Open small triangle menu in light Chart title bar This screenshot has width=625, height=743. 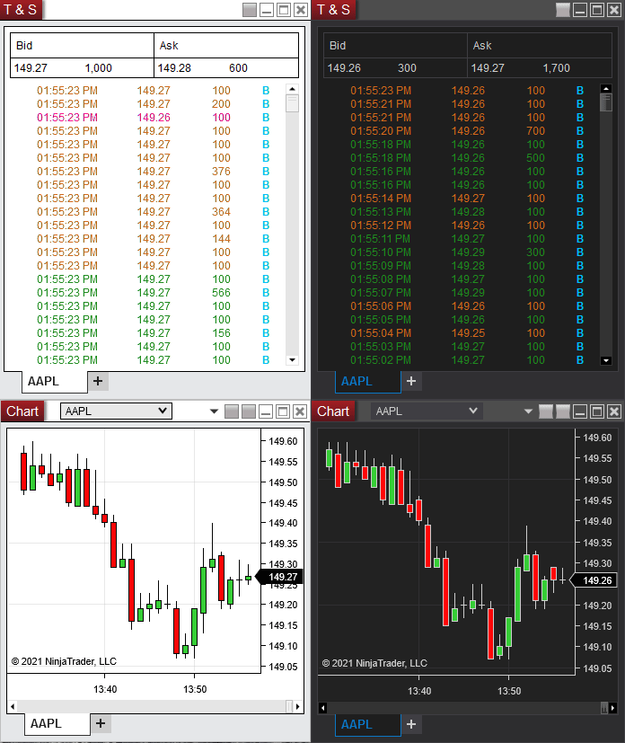click(x=214, y=411)
